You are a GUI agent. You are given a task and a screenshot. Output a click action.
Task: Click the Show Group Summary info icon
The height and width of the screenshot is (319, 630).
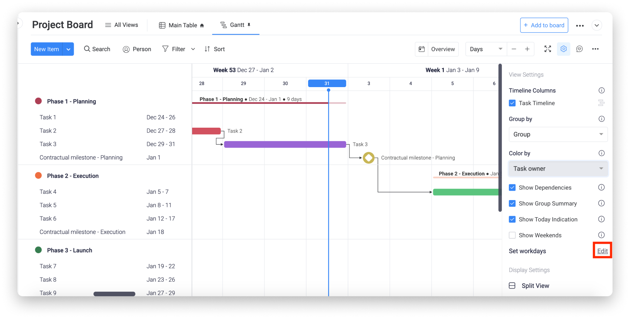601,203
